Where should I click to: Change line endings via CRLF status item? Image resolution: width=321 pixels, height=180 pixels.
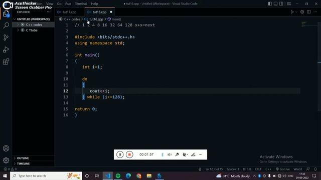pyautogui.click(x=258, y=169)
